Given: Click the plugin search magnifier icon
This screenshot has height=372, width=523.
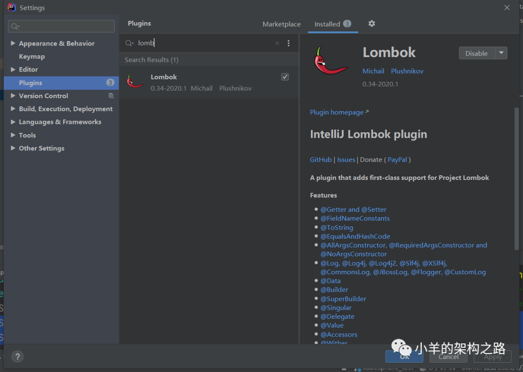Looking at the screenshot, I should [129, 43].
